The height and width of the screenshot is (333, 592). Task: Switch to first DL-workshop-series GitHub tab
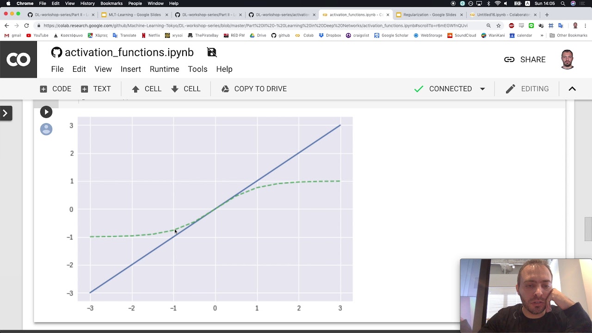pos(60,14)
